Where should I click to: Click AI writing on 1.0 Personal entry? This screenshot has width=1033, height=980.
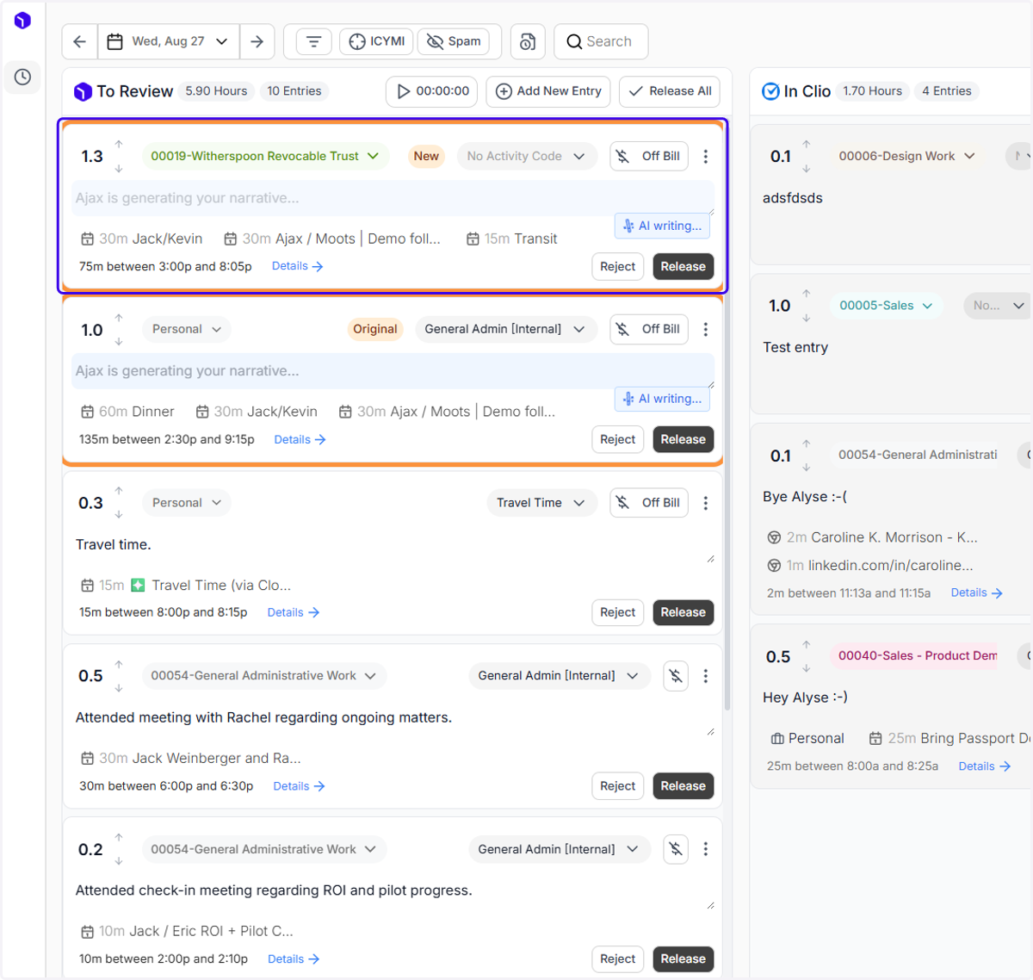click(x=663, y=399)
